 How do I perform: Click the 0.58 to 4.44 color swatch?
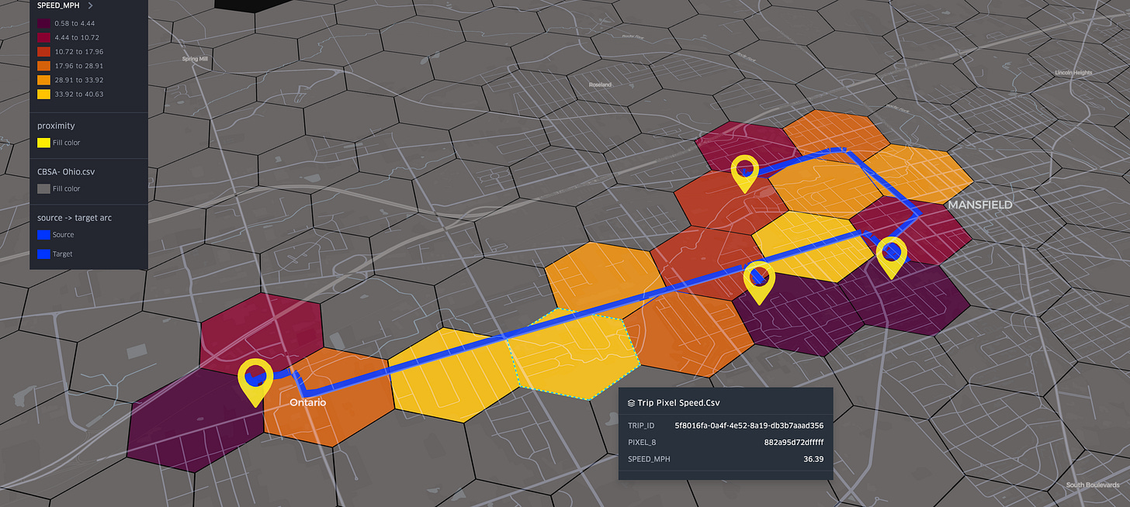point(43,23)
